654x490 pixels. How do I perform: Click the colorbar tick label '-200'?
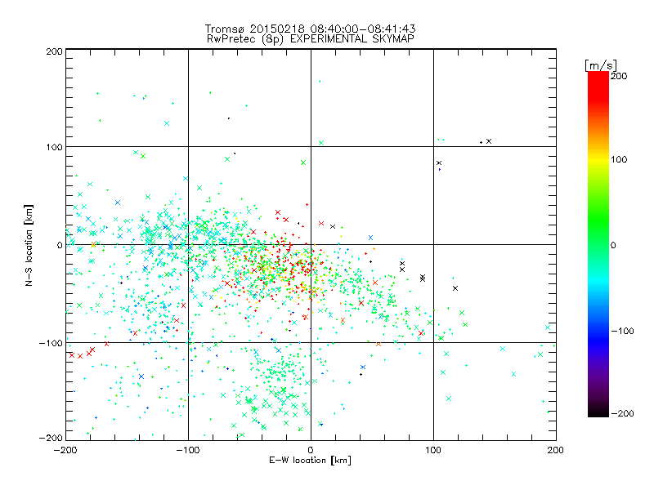tap(622, 413)
